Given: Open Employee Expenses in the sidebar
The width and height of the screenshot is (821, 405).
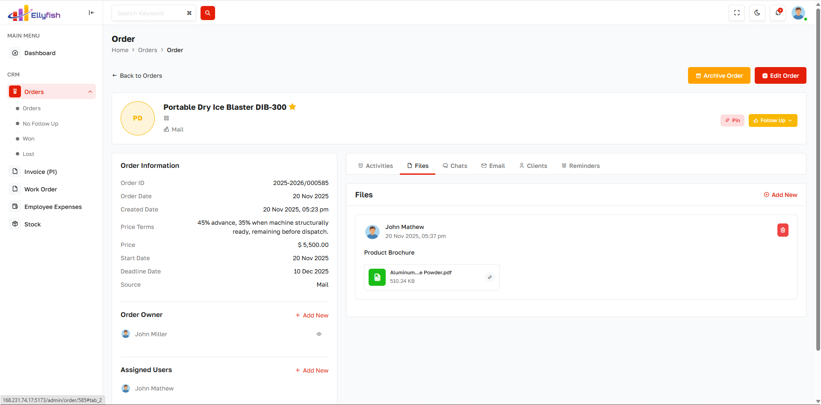Looking at the screenshot, I should pos(53,207).
